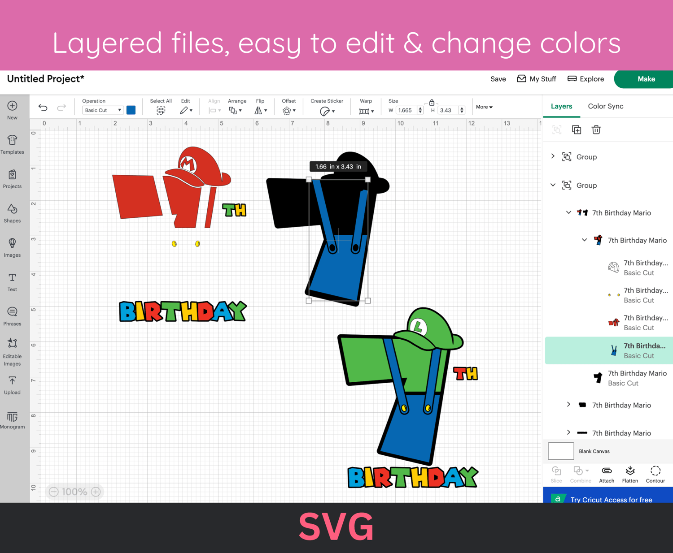Open the Phrases panel
Image resolution: width=673 pixels, height=553 pixels.
pos(12,316)
